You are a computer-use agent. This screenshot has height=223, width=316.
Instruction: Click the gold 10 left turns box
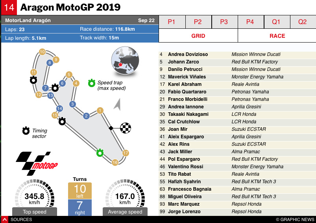pos(80,191)
